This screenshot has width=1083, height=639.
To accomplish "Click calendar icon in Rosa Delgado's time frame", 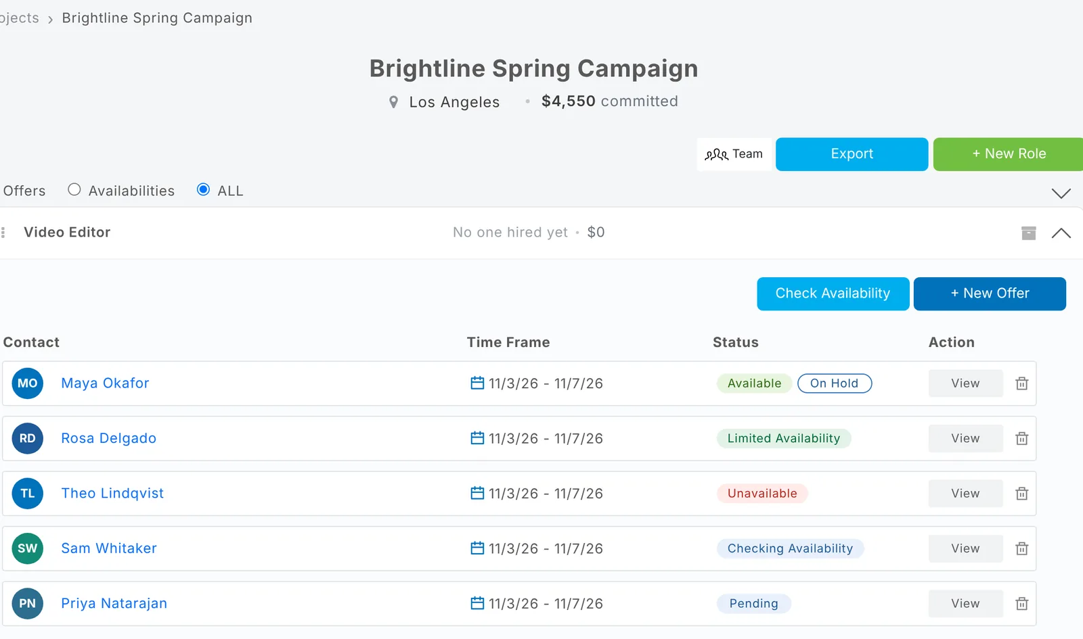I will click(477, 437).
